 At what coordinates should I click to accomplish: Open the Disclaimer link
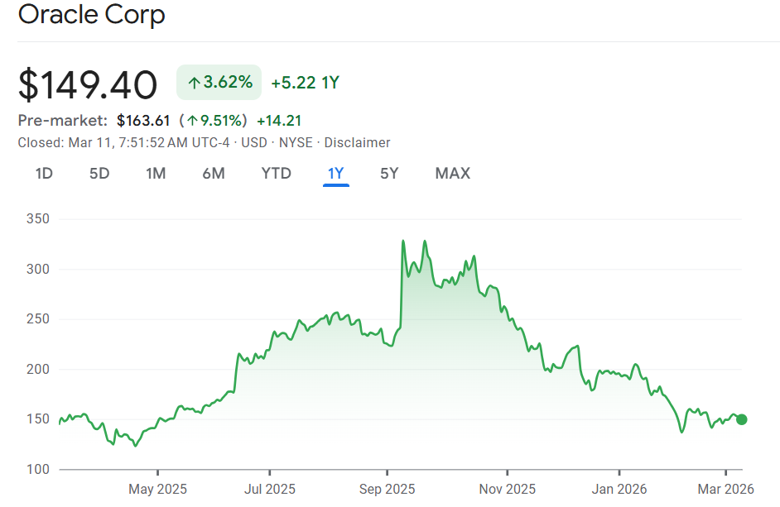[357, 142]
